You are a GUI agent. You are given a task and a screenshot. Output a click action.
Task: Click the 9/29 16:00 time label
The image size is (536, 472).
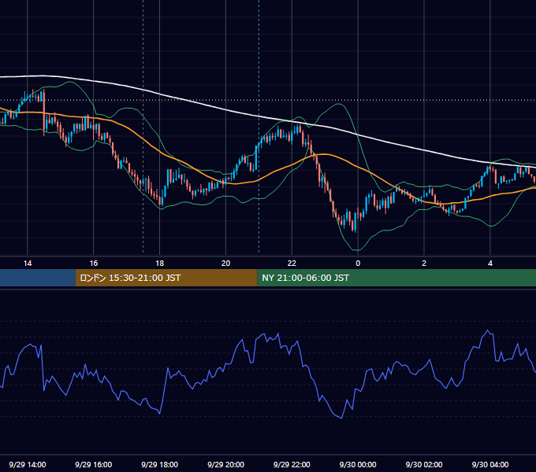click(x=93, y=464)
